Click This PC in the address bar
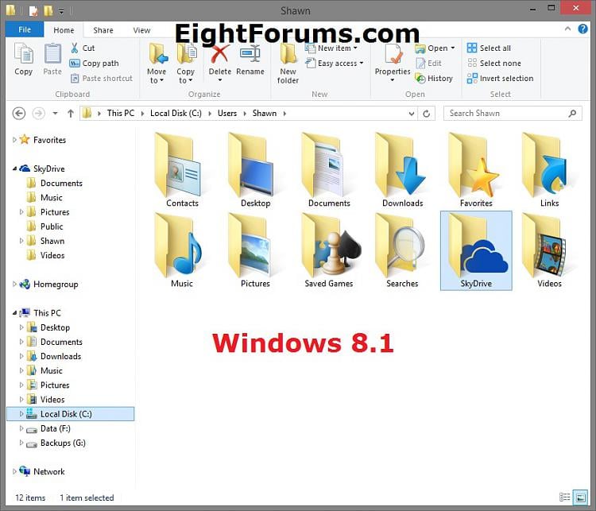 (121, 114)
